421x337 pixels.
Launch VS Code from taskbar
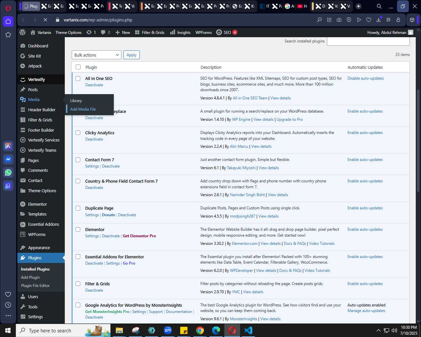(x=248, y=330)
